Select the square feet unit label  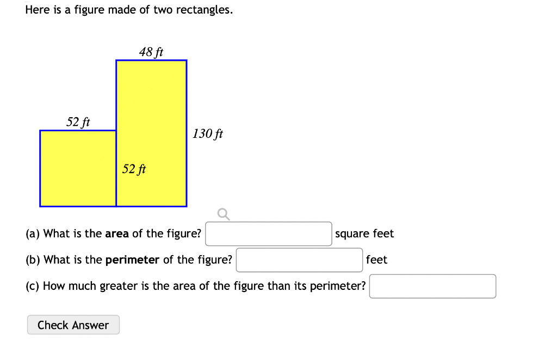[x=364, y=233]
